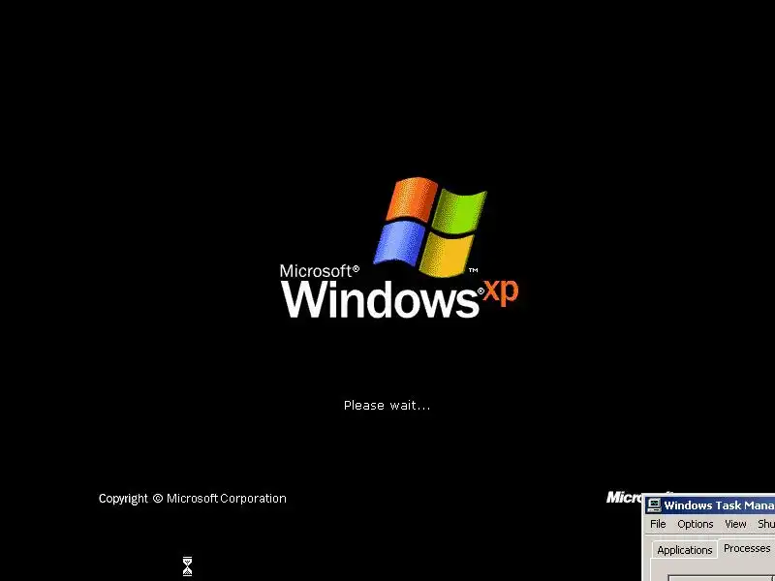Open the Options menu in Task Manager
The height and width of the screenshot is (581, 775).
pos(695,524)
